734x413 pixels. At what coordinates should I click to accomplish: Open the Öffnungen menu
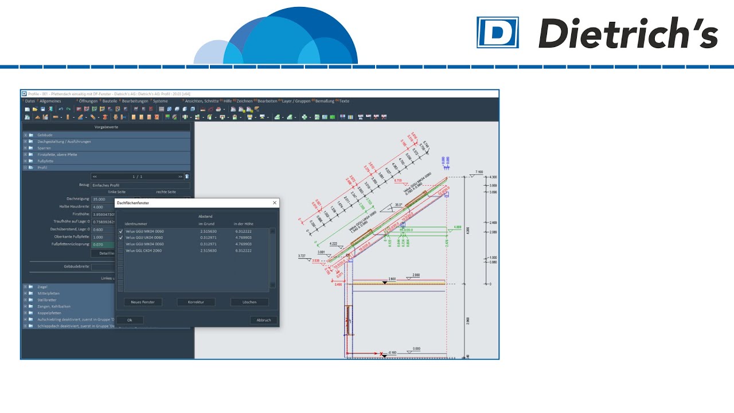click(88, 101)
